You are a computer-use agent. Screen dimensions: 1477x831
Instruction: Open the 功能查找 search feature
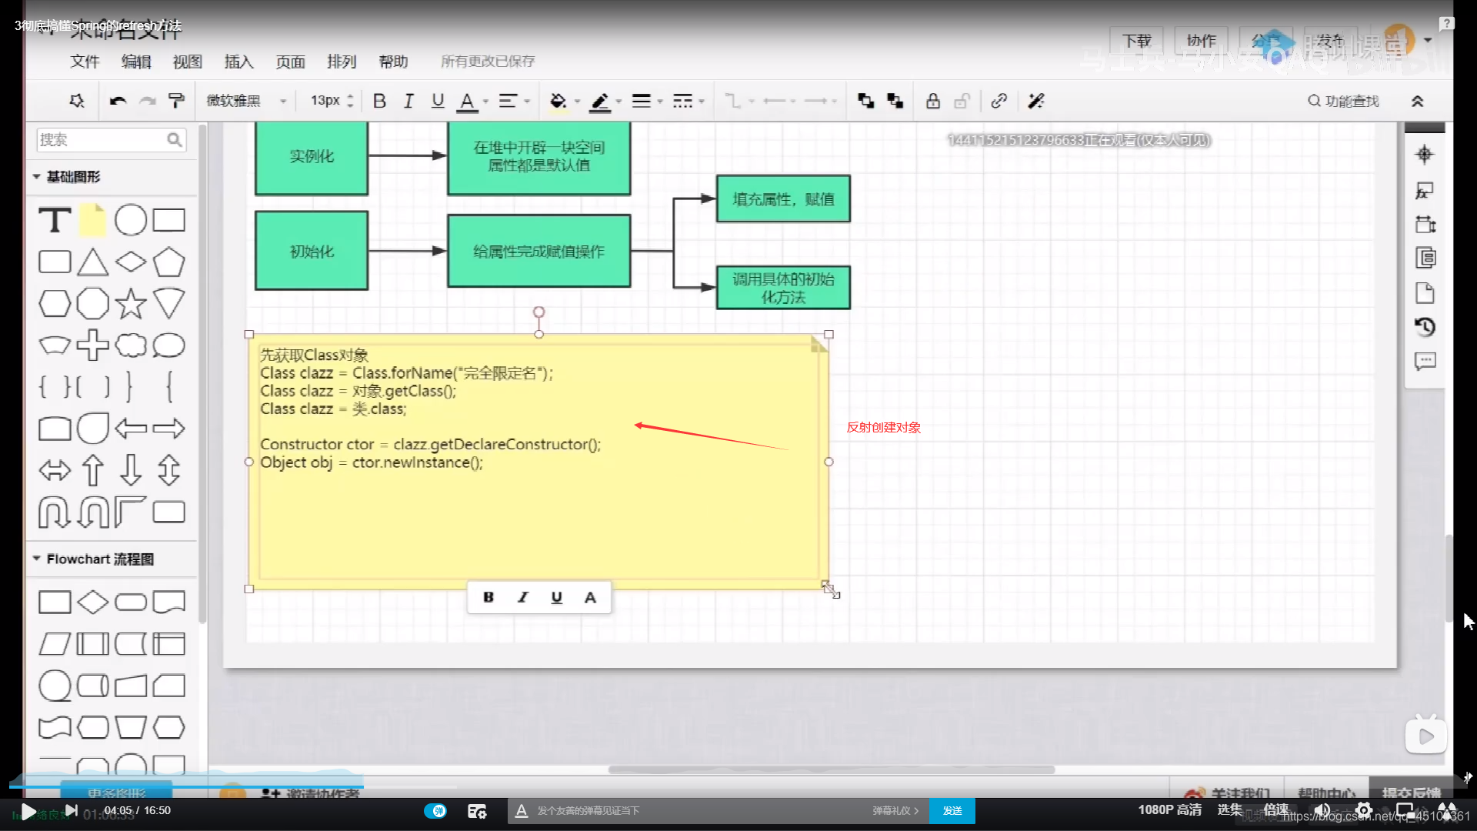click(x=1343, y=101)
